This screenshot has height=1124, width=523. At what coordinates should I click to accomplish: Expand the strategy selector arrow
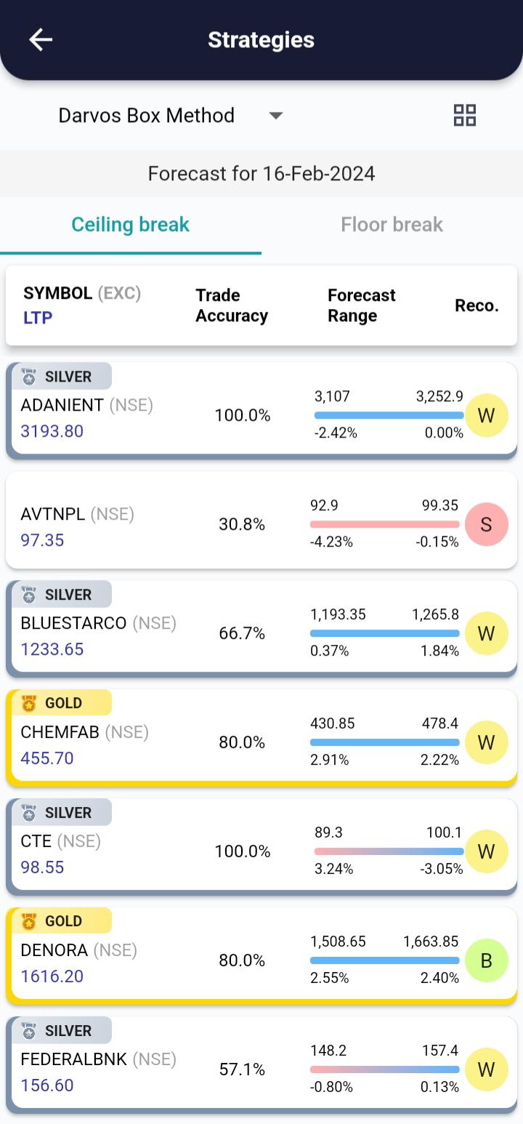[x=276, y=115]
